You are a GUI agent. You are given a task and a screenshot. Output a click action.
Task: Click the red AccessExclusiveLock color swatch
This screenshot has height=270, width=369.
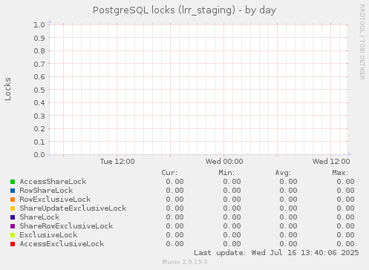[13, 244]
